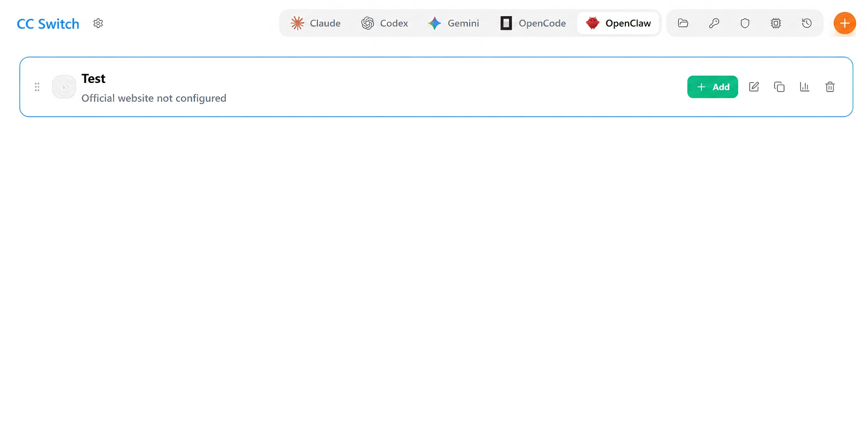Click the 'Official website not configured' text
866x433 pixels.
coord(154,98)
